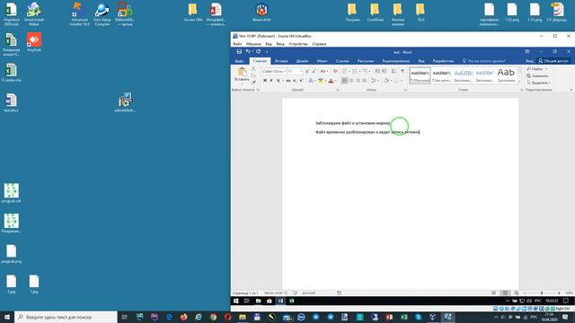The width and height of the screenshot is (575, 323).
Task: Open the line spacing dropdown
Action: 375,81
